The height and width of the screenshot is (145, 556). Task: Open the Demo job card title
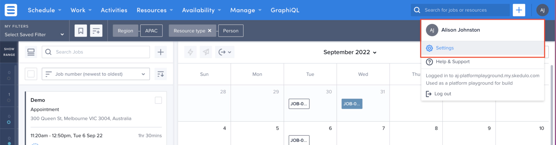(38, 100)
